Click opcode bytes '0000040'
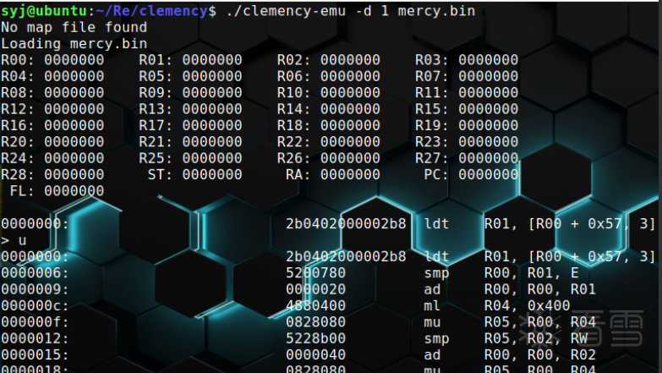 tap(316, 355)
